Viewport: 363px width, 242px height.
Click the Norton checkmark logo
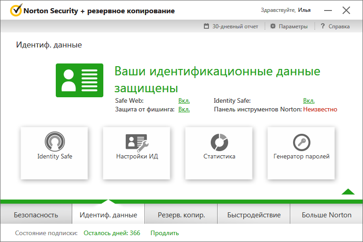(x=16, y=10)
